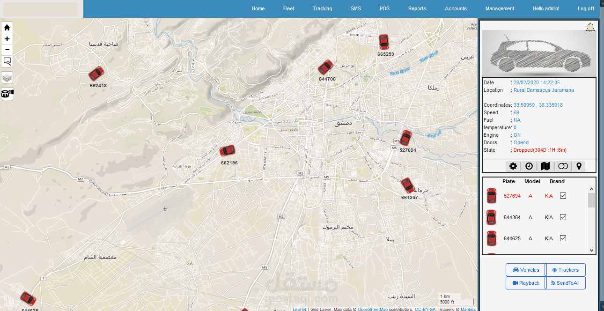Click plate number 527694 in list

(x=512, y=196)
